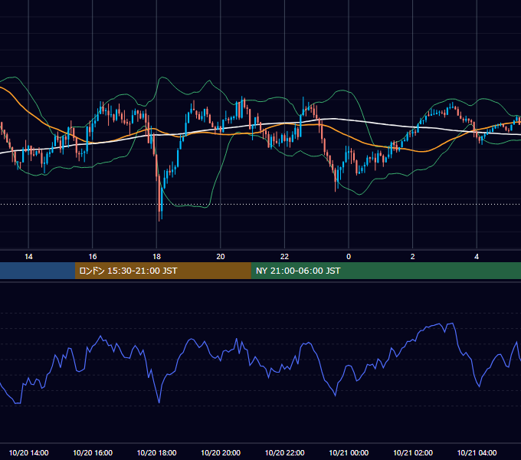
Task: Click the 10/21 00:00 date label
Action: [x=349, y=452]
